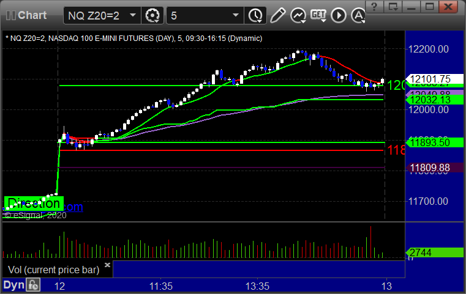Click the 11809.88 dark price marker
466x294 pixels.
pyautogui.click(x=435, y=167)
